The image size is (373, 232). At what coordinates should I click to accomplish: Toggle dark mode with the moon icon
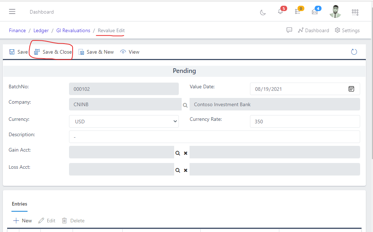263,12
